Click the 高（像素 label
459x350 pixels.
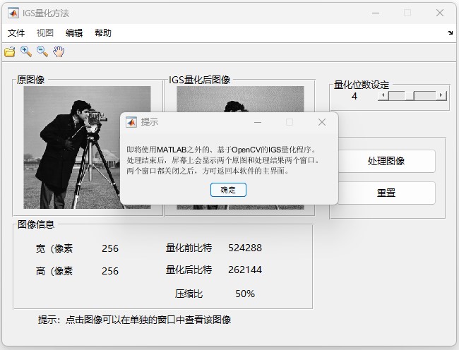tap(54, 272)
